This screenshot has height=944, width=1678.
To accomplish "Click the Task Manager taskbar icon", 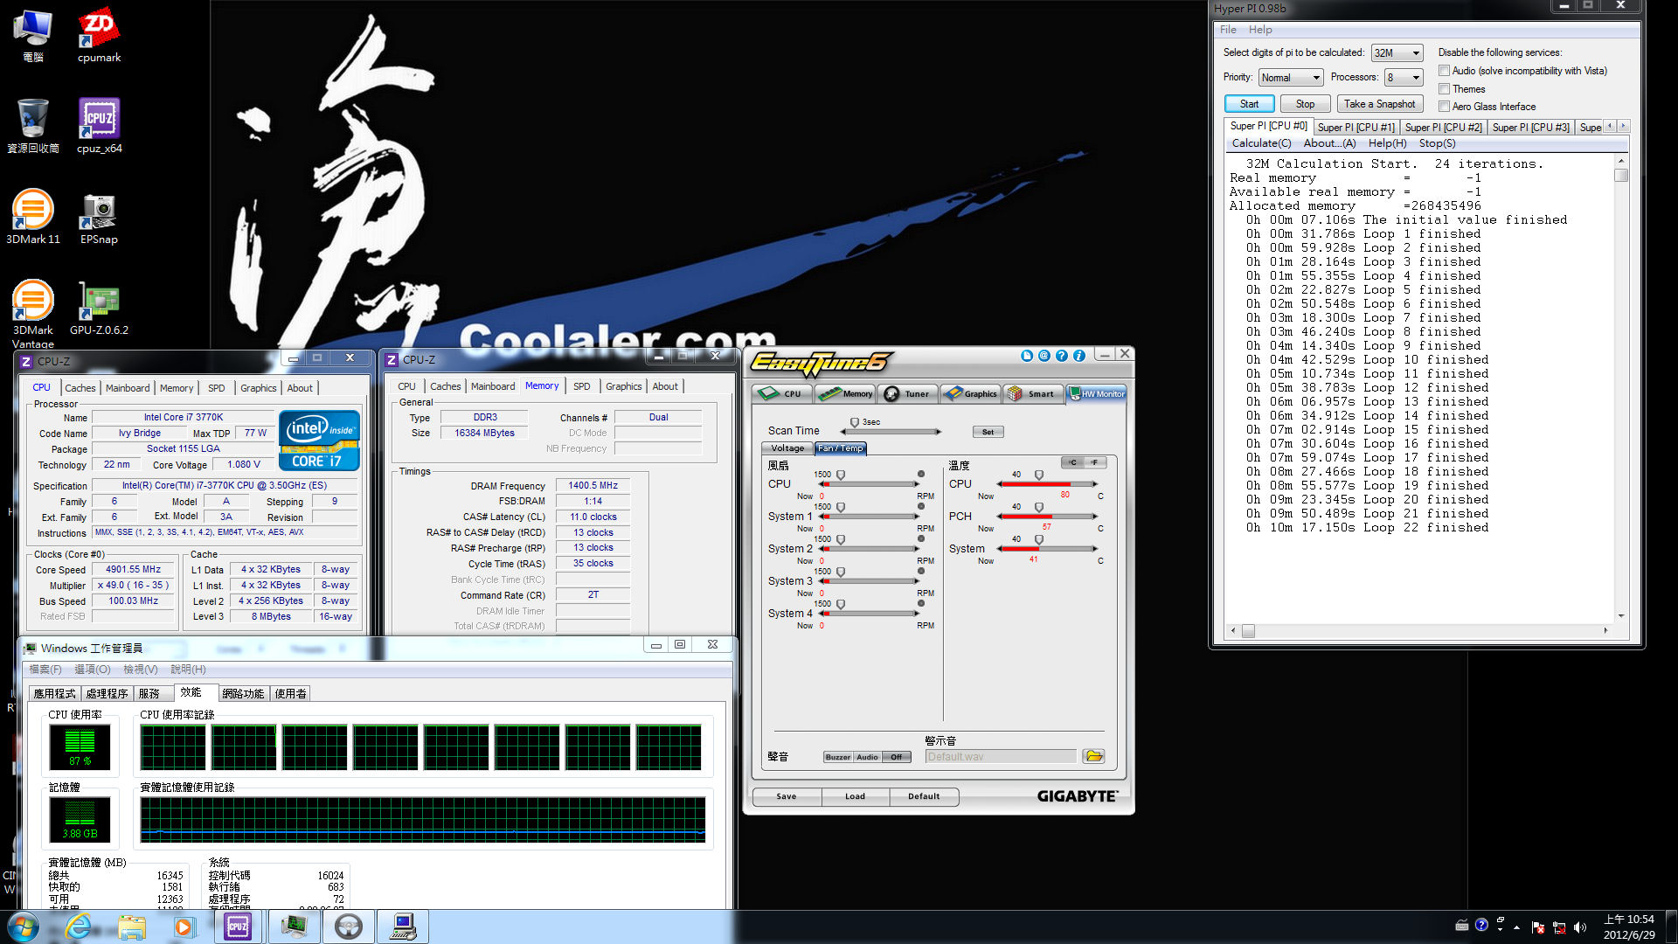I will (295, 927).
